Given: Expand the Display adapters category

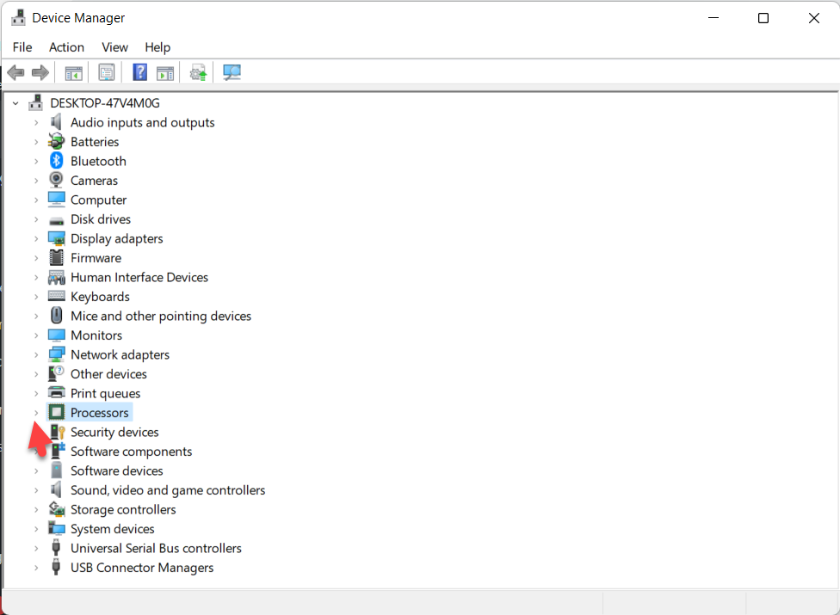Looking at the screenshot, I should (x=36, y=239).
